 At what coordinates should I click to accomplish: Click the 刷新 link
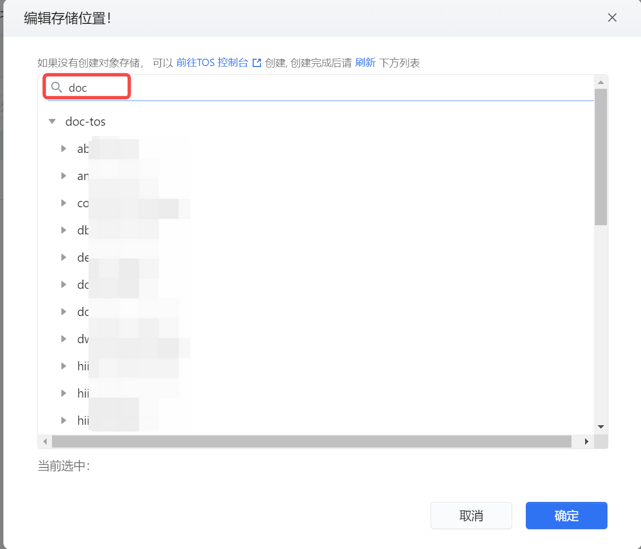click(365, 63)
